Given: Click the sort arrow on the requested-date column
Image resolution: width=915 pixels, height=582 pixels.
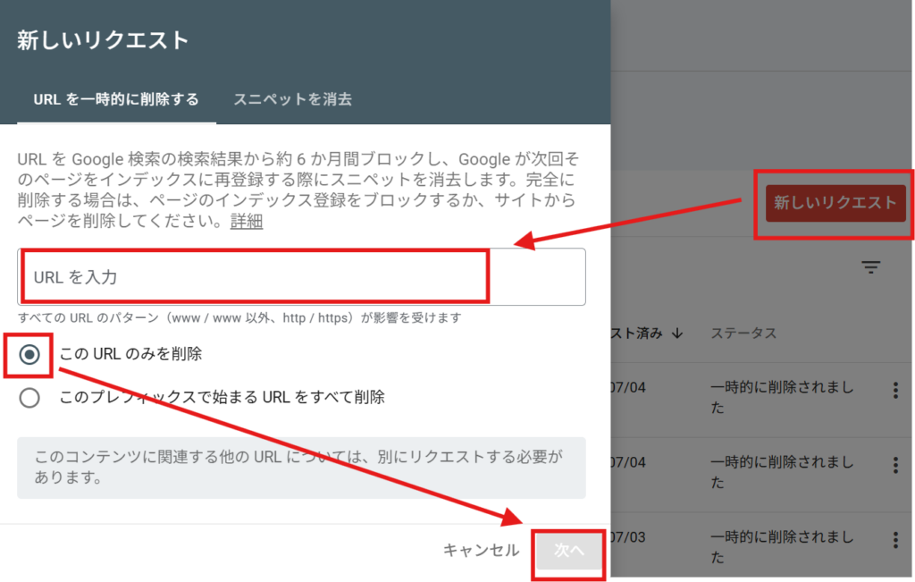Looking at the screenshot, I should point(676,333).
